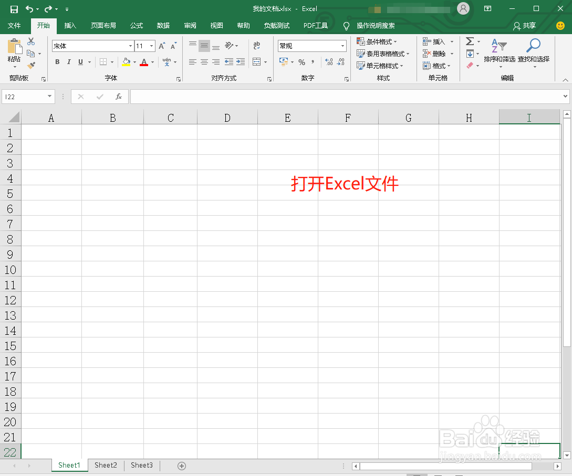This screenshot has width=572, height=476.
Task: Toggle middle vertical alignment
Action: [204, 46]
